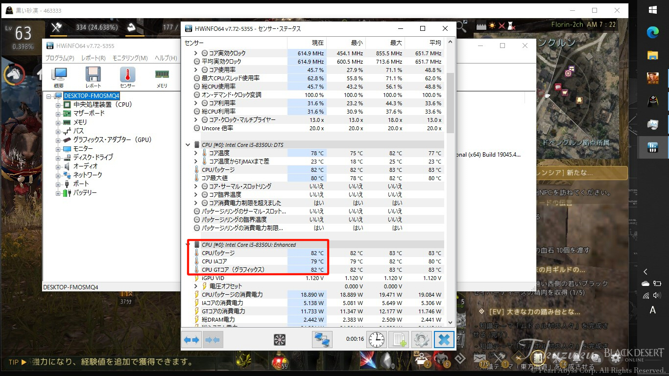Click the Windows Start button

point(653,10)
